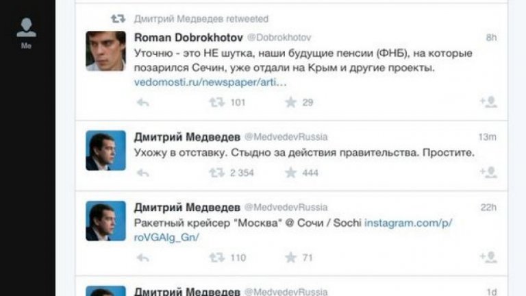Reply to the 13m resignation tweet
This screenshot has width=526, height=296.
pyautogui.click(x=143, y=173)
